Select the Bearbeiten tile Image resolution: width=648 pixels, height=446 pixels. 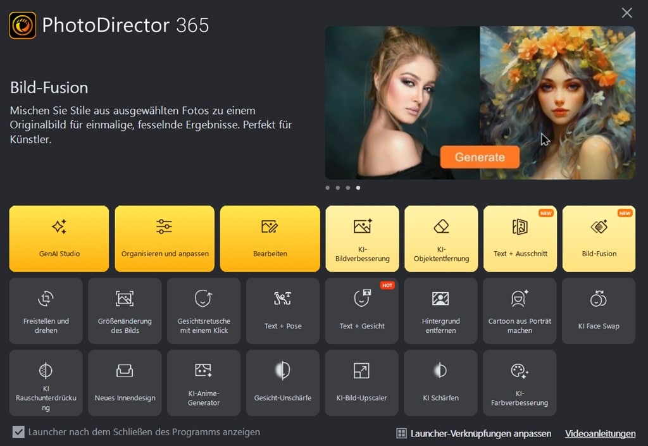(x=270, y=238)
